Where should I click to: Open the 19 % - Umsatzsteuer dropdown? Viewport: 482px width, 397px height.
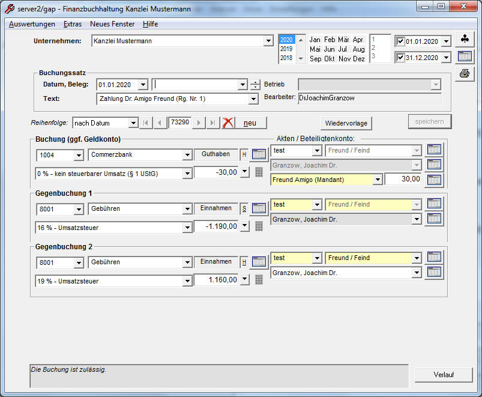(187, 281)
